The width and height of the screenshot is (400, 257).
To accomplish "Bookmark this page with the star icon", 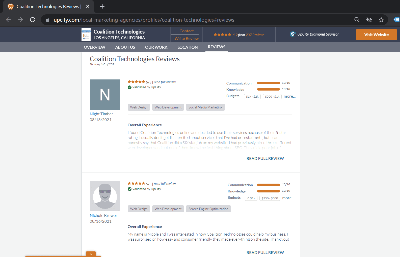I will pos(381,20).
